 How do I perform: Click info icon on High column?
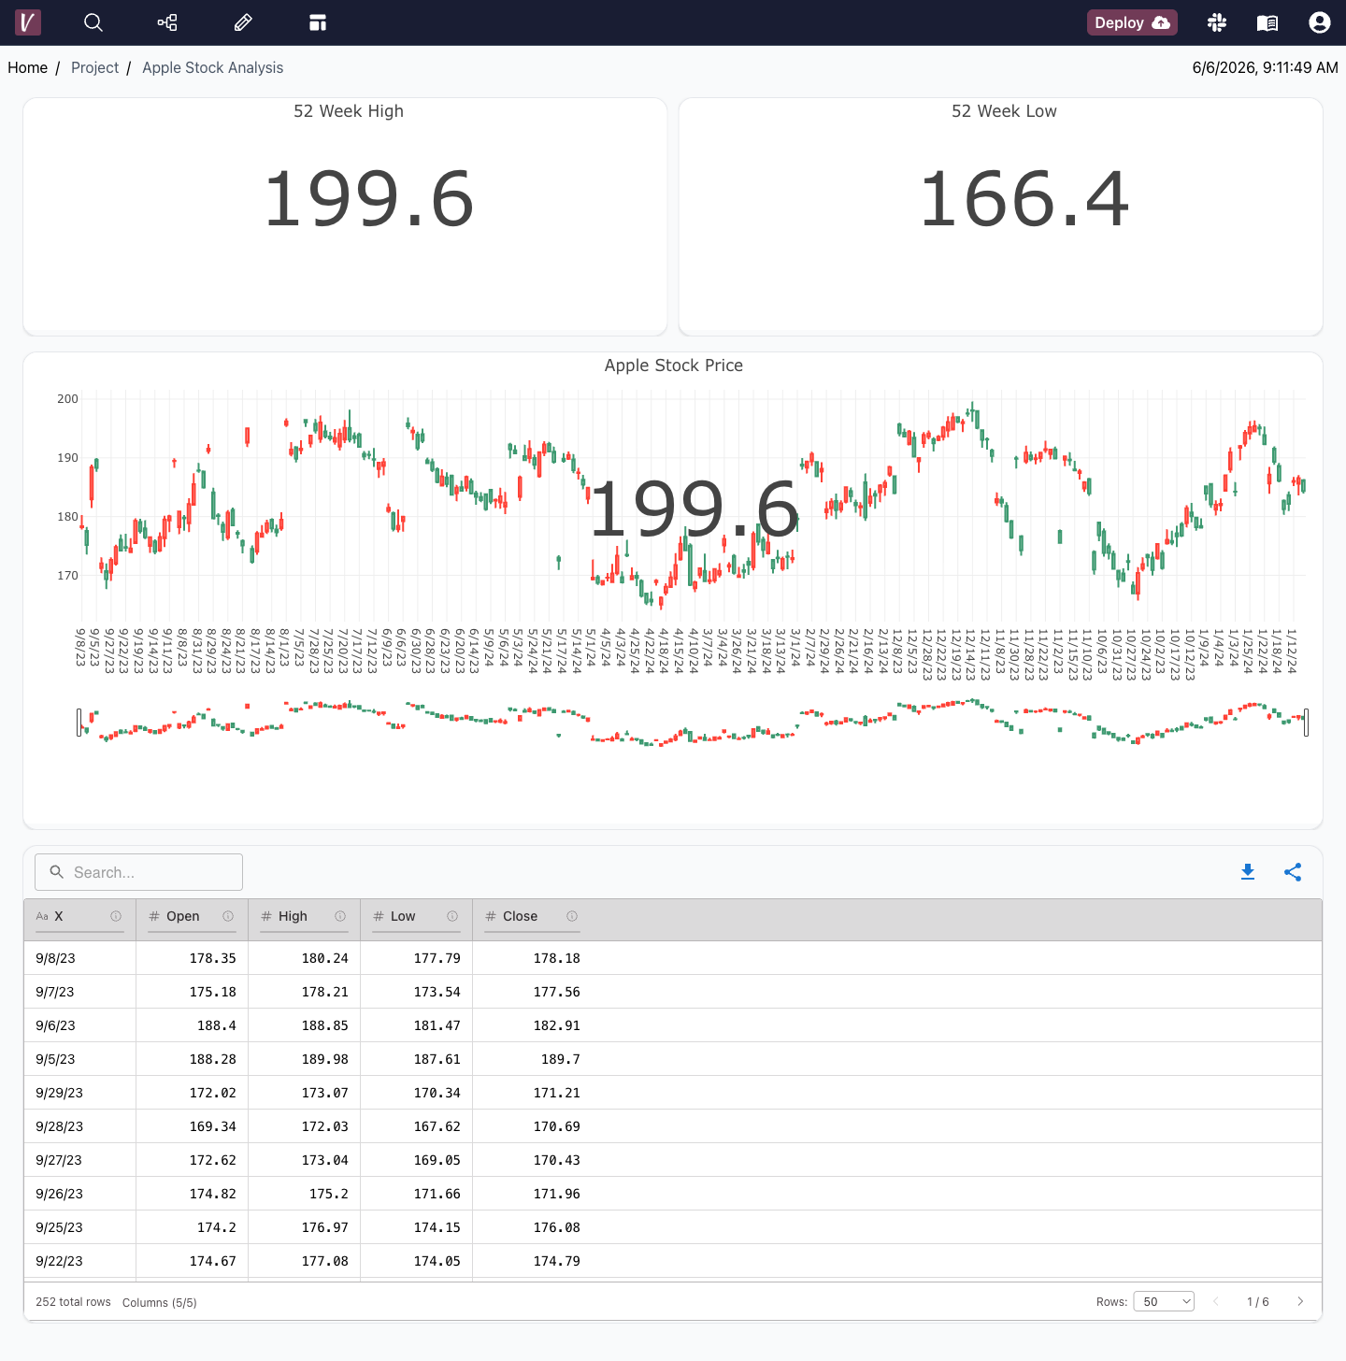pyautogui.click(x=340, y=916)
